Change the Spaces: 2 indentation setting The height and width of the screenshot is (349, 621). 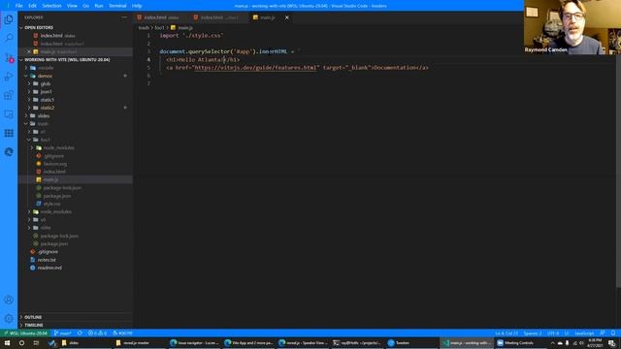533,333
